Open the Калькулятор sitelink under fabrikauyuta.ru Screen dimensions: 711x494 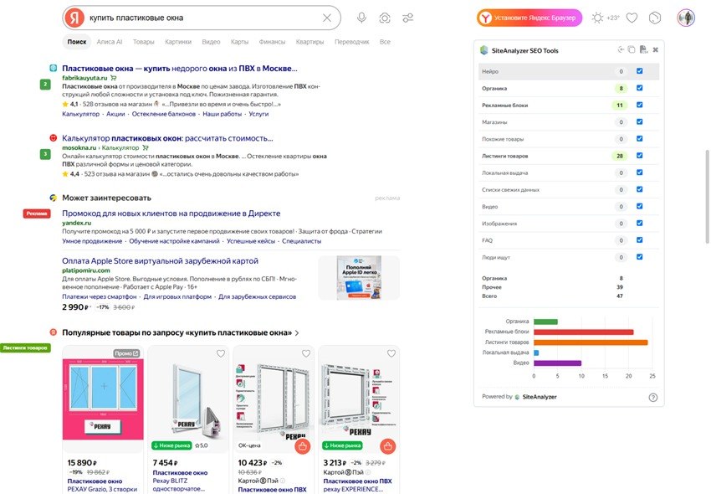(80, 114)
